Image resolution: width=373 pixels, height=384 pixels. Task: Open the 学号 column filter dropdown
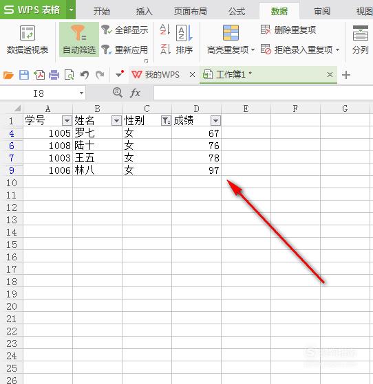coord(67,120)
